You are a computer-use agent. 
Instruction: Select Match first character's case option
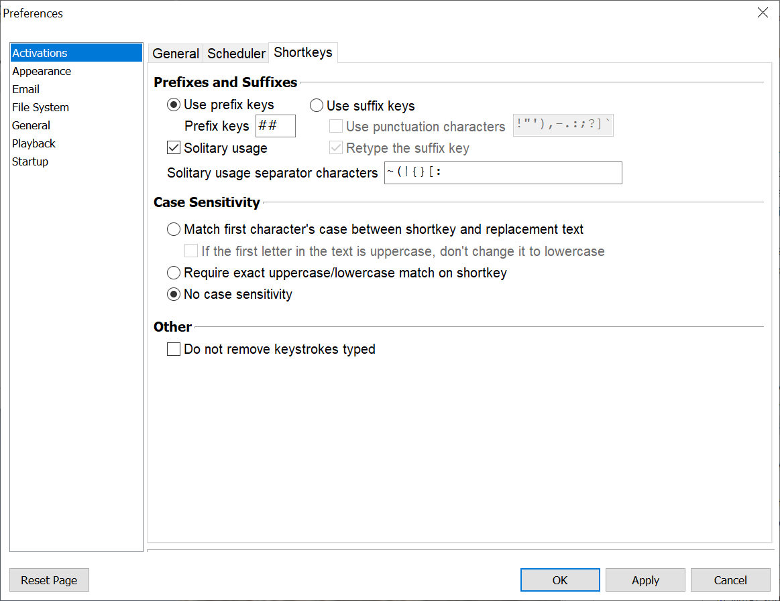tap(174, 230)
